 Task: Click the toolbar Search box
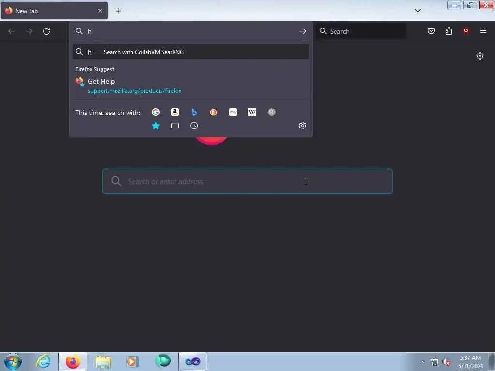pos(361,31)
